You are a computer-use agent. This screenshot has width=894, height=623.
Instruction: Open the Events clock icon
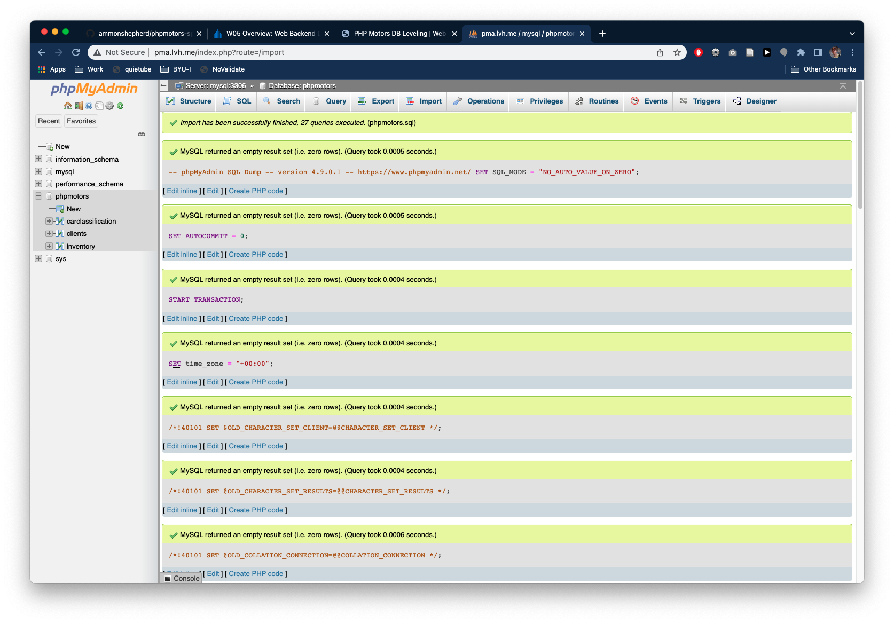coord(635,101)
